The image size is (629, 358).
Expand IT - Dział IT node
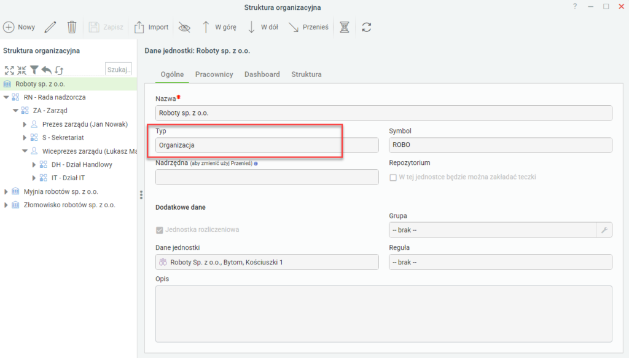pos(34,178)
